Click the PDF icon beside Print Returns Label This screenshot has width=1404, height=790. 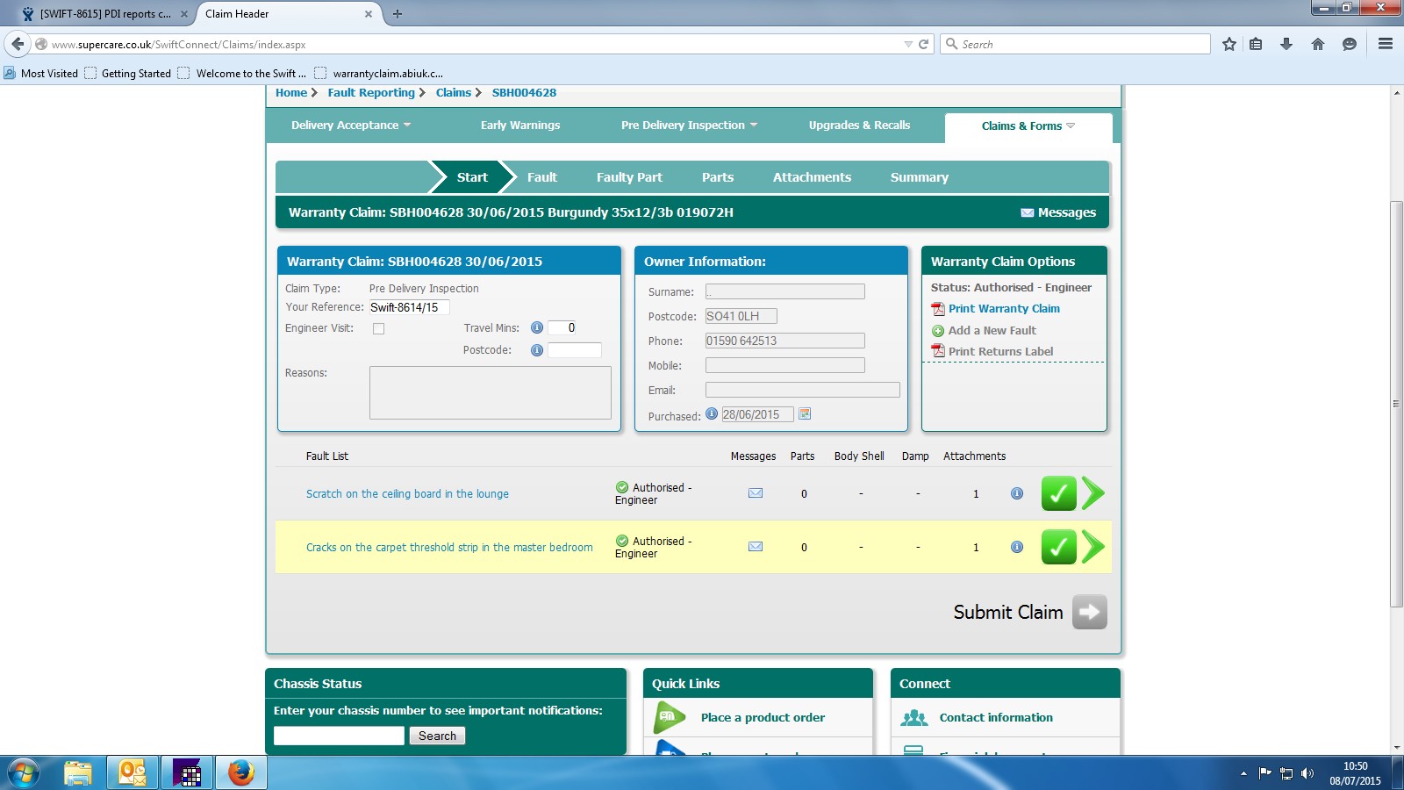pos(938,351)
